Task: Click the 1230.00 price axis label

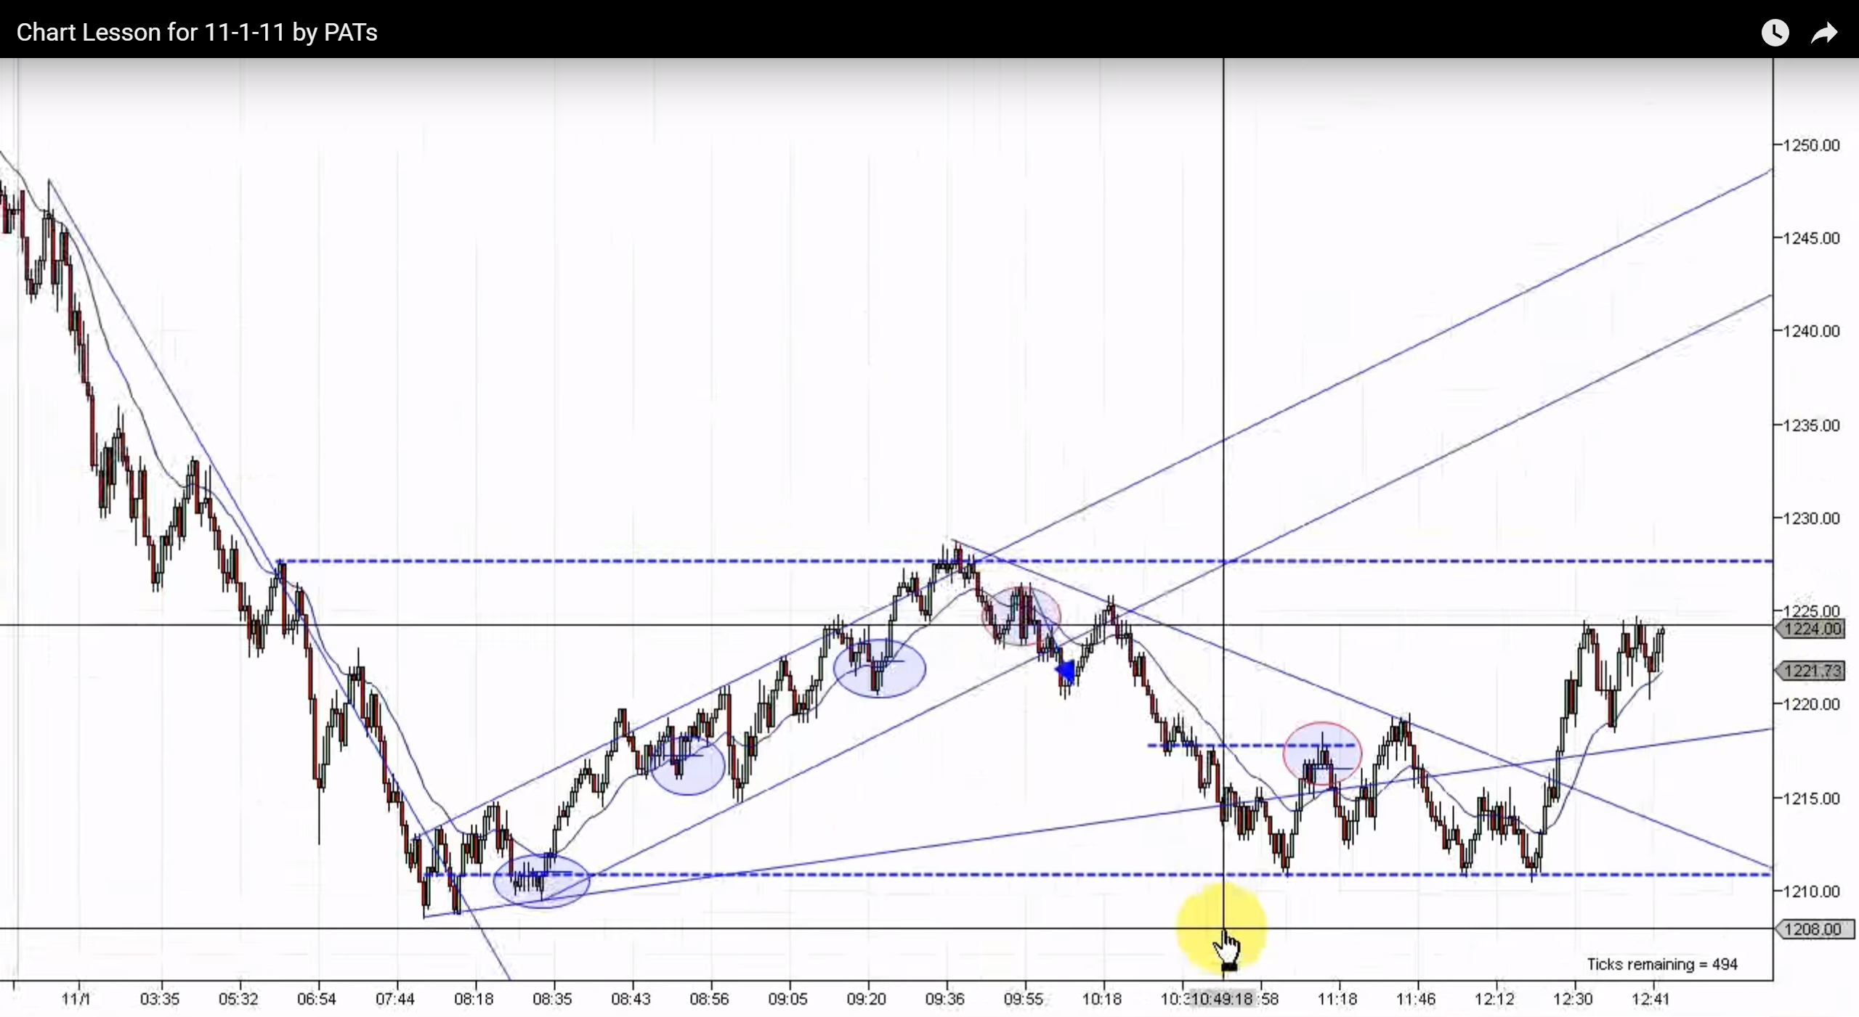Action: click(x=1811, y=518)
